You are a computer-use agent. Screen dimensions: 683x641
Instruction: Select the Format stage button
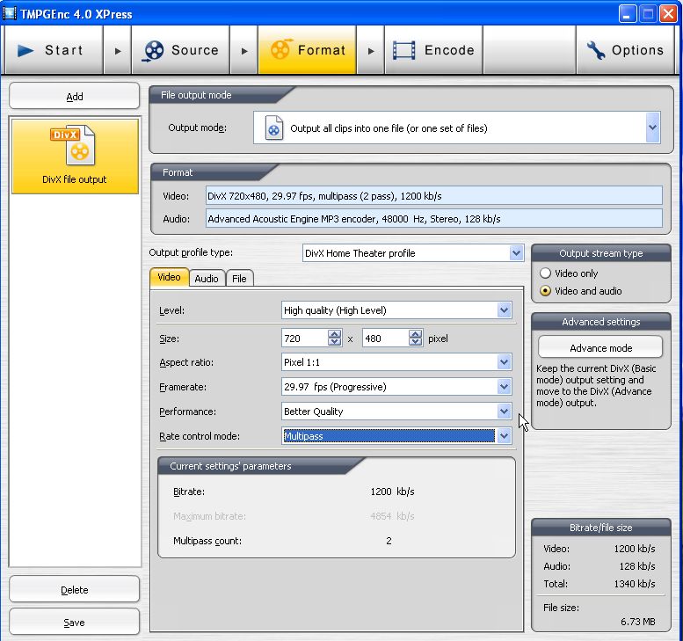point(307,50)
